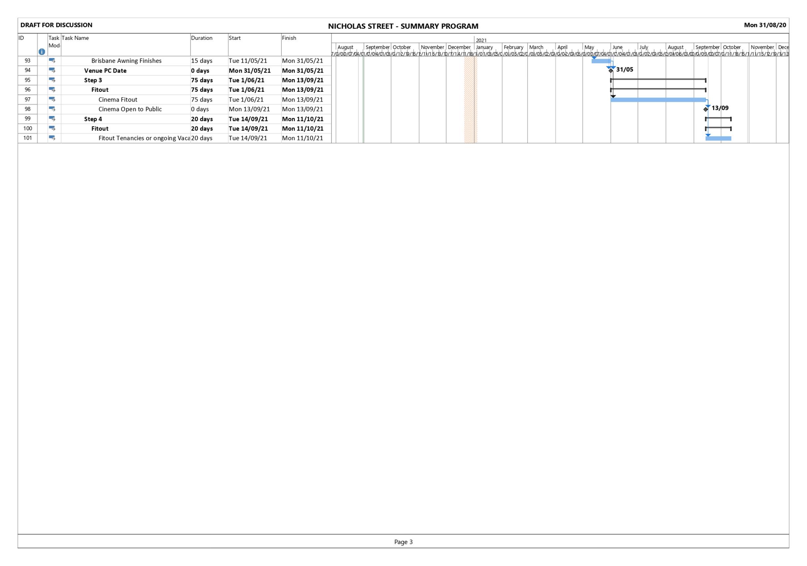
Task: Click the 31/05 milestone date label
Action: 625,70
